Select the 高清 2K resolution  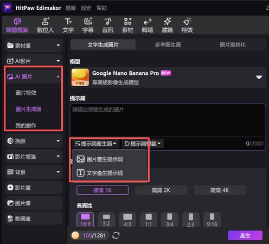[161, 190]
